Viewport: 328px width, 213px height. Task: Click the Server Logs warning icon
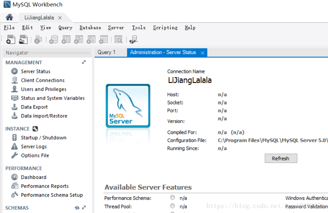(x=14, y=147)
